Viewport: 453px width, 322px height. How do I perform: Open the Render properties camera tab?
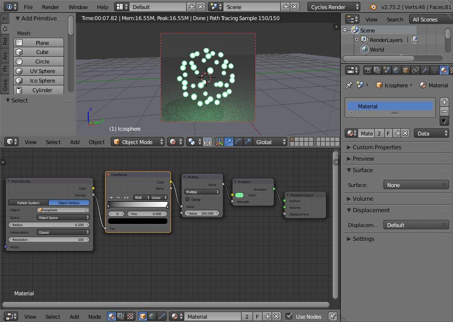coord(368,70)
